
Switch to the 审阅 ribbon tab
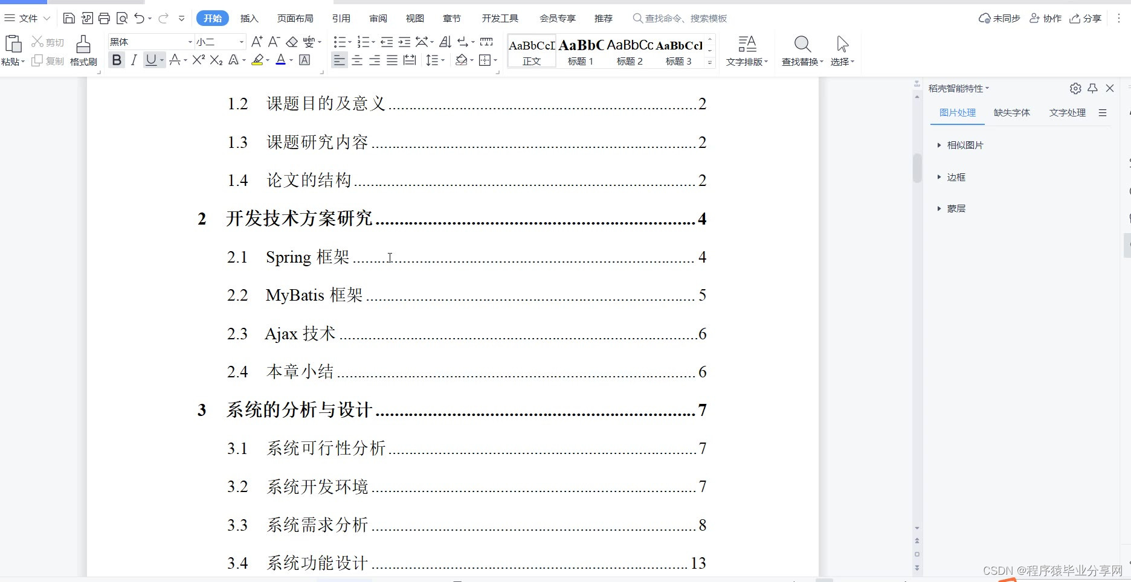click(x=378, y=19)
